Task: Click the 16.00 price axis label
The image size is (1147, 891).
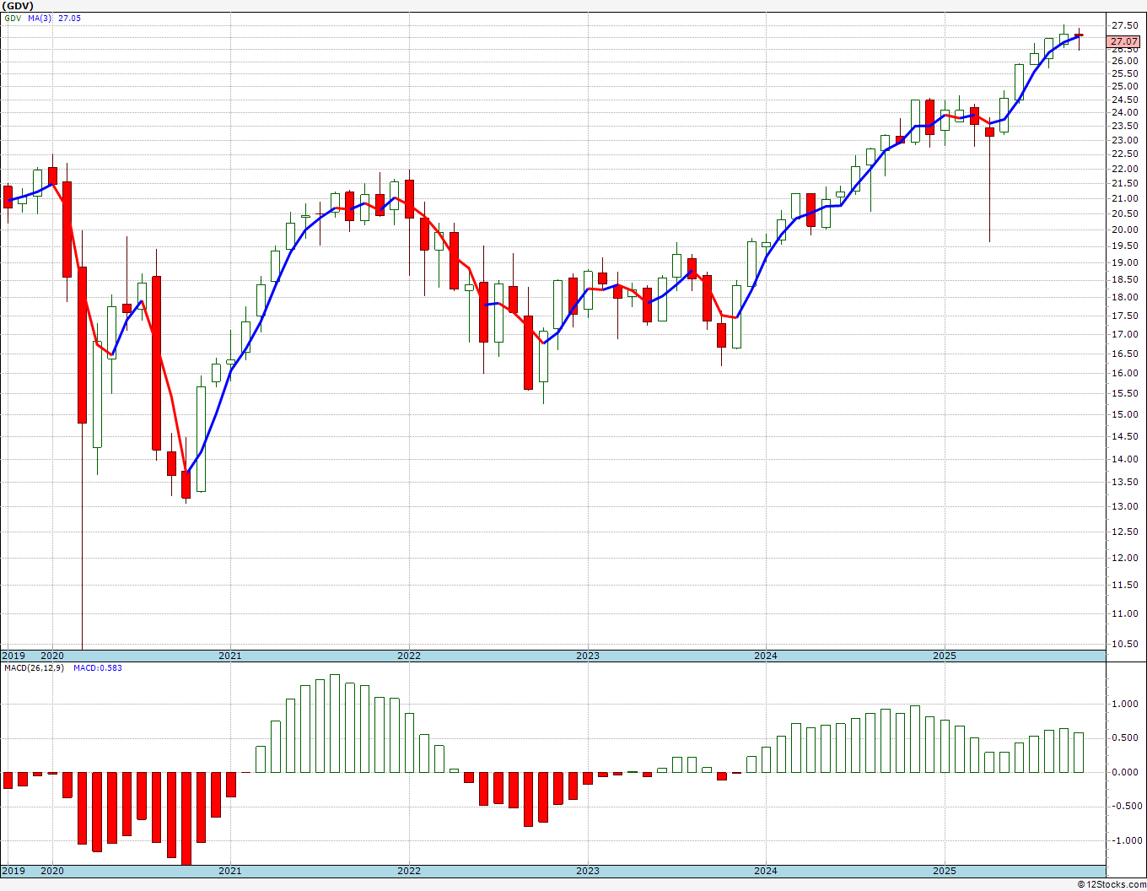Action: 1125,373
